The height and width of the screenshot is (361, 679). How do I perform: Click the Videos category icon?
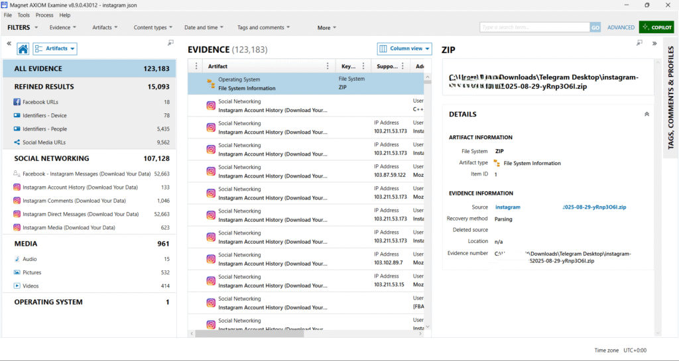pyautogui.click(x=17, y=285)
